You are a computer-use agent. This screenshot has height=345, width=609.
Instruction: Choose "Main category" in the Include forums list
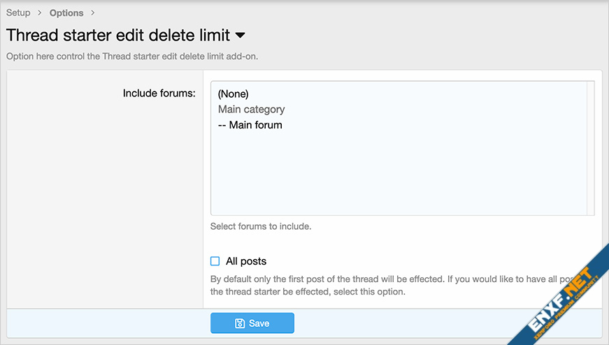(252, 110)
